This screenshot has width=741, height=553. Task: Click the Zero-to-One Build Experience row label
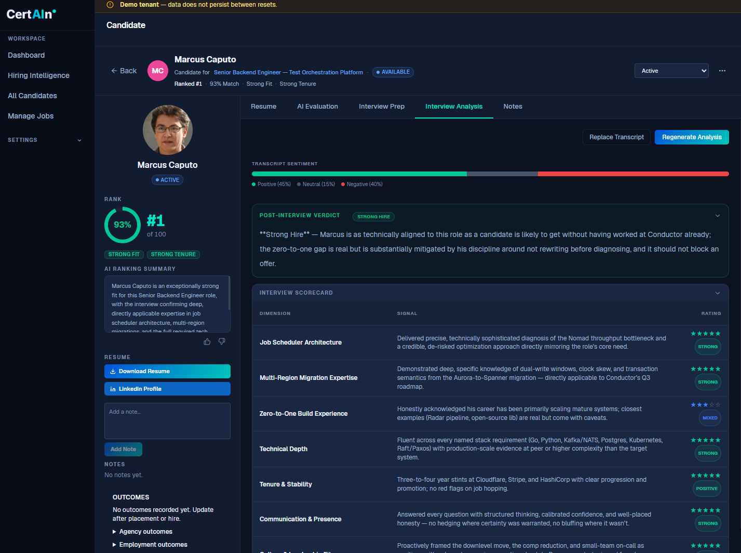pos(303,414)
